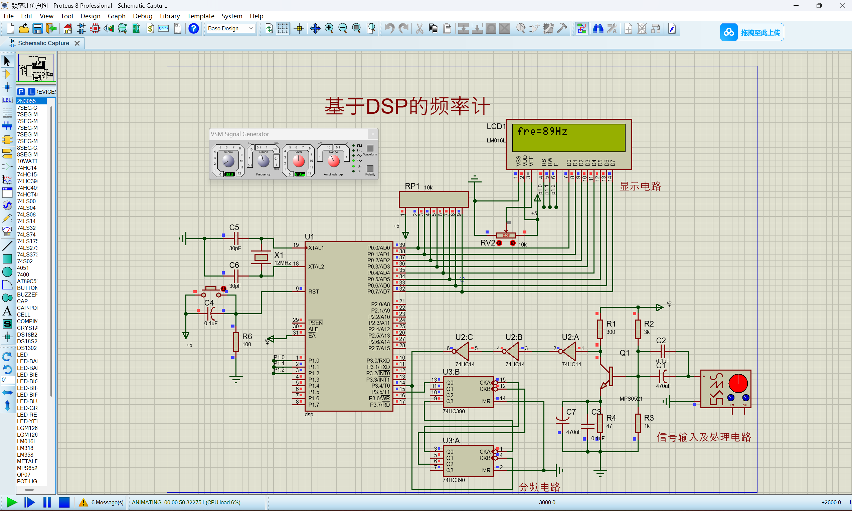This screenshot has width=852, height=511.
Task: Click the blue Help question mark icon
Action: (x=194, y=29)
